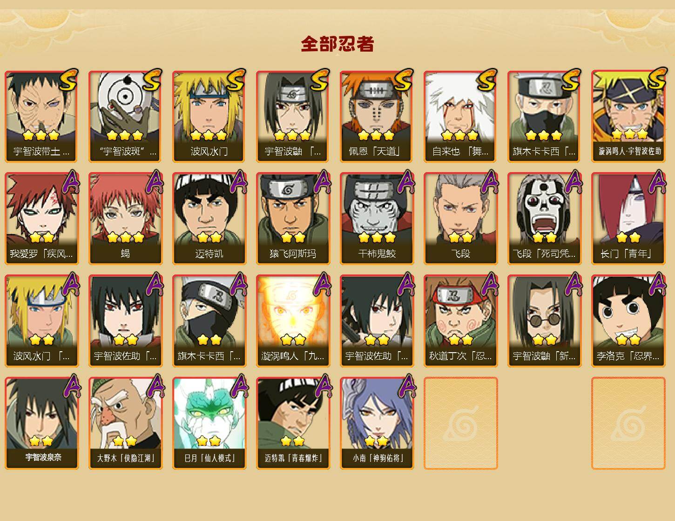Open the 秋道丁次 ninja card
Screen dimensions: 675x521
[461, 321]
